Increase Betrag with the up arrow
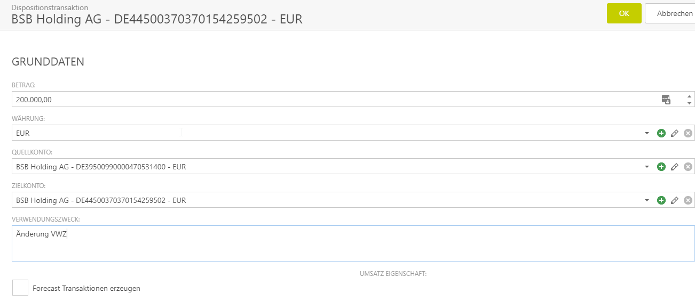The image size is (695, 302). [689, 96]
